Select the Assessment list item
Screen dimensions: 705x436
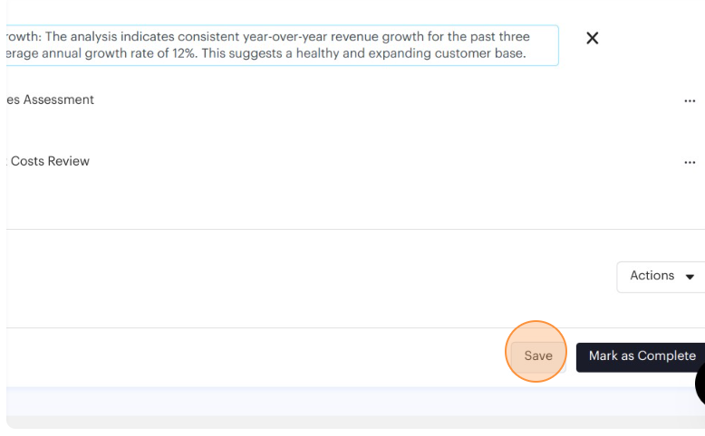[x=51, y=100]
